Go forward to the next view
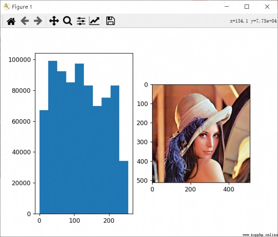Screen dimensions: 278x237 tap(38, 21)
